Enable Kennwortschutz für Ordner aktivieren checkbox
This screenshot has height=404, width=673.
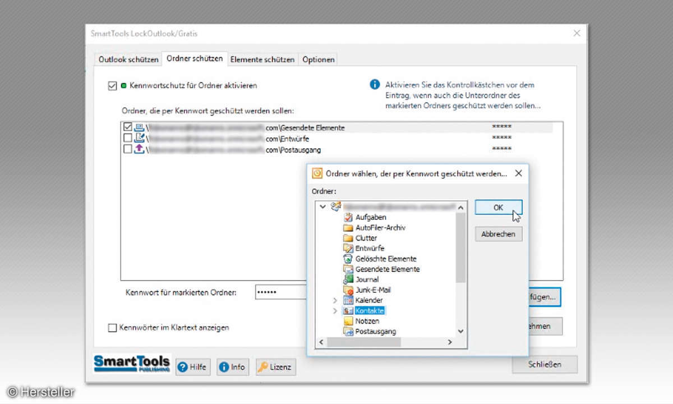pos(112,86)
